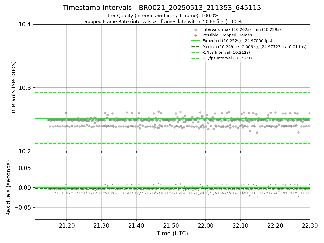Click the 10.2 y-axis tick label

pos(25,151)
